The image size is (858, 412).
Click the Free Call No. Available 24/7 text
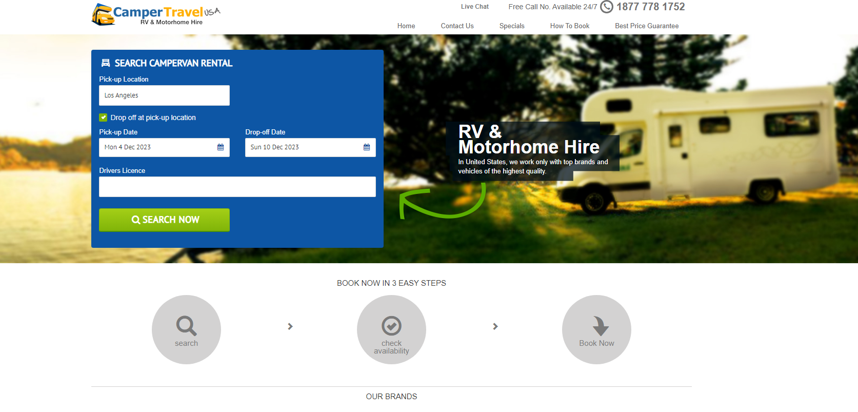coord(553,7)
